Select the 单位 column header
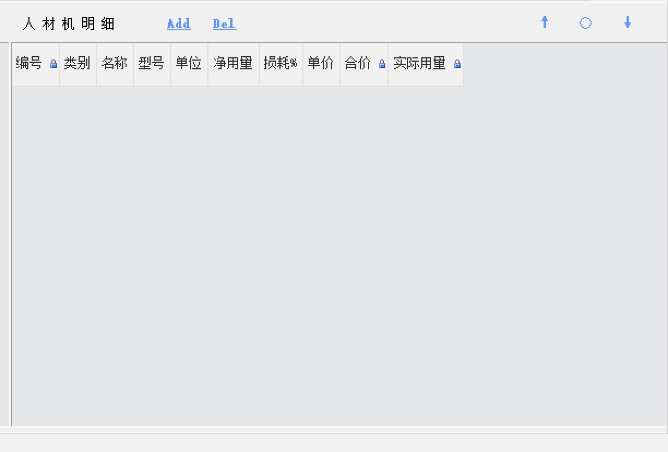Viewport: 668px width, 452px height. click(x=189, y=64)
